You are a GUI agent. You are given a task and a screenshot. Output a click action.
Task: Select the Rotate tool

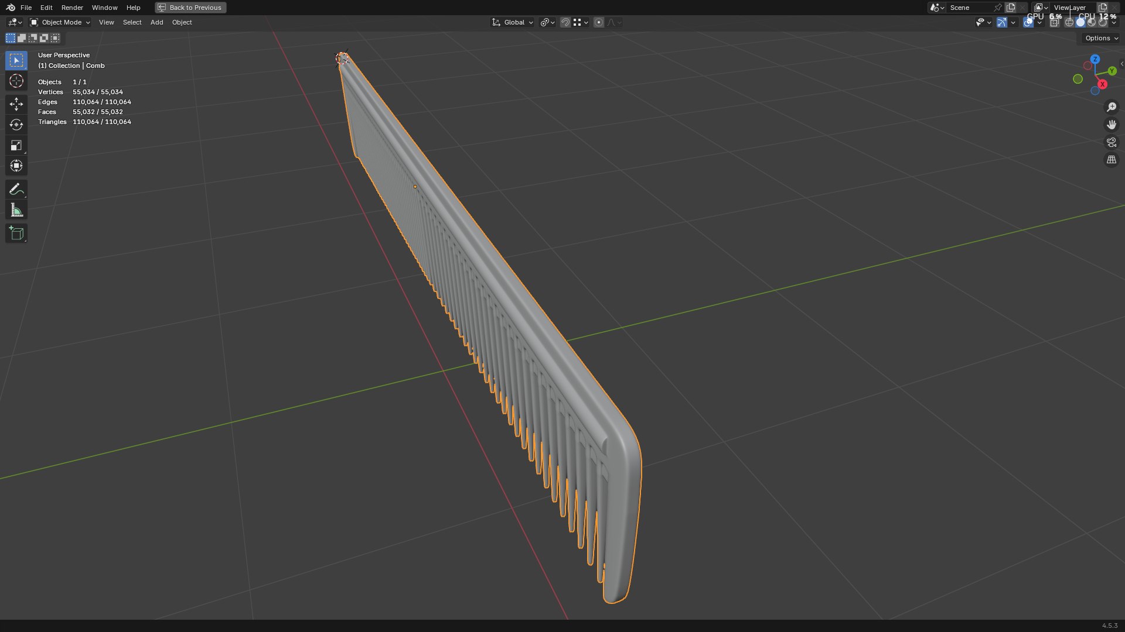click(x=16, y=125)
